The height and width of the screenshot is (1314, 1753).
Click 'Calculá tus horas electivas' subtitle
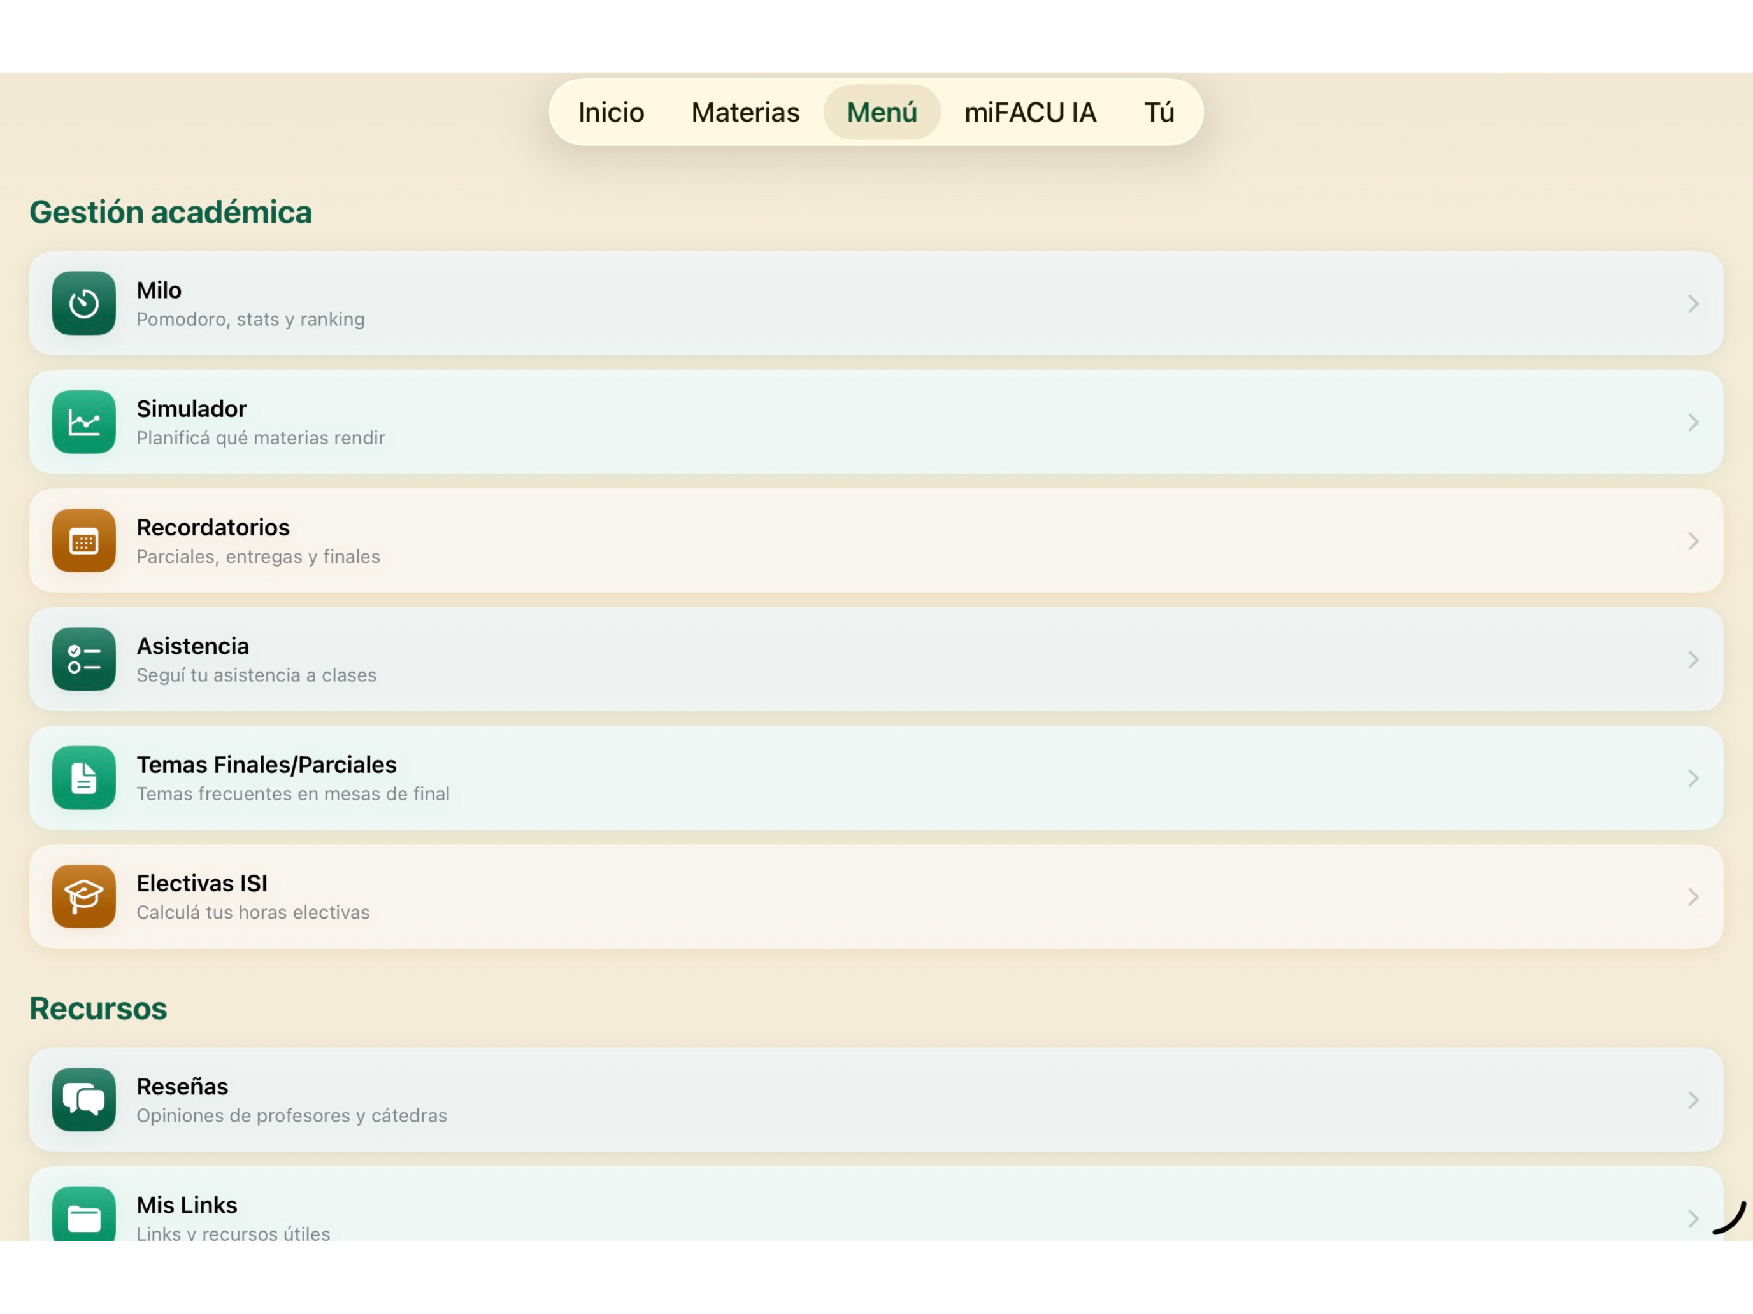(253, 912)
